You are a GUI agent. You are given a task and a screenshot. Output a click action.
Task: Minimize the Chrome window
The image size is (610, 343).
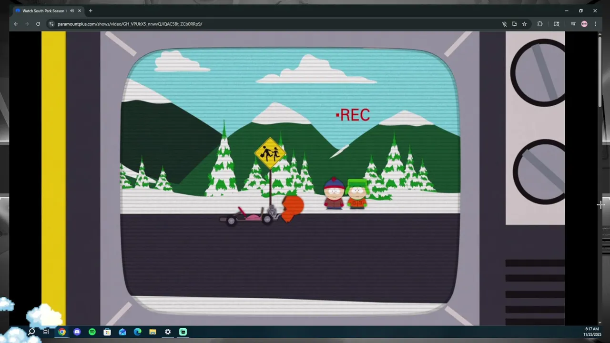click(x=567, y=10)
